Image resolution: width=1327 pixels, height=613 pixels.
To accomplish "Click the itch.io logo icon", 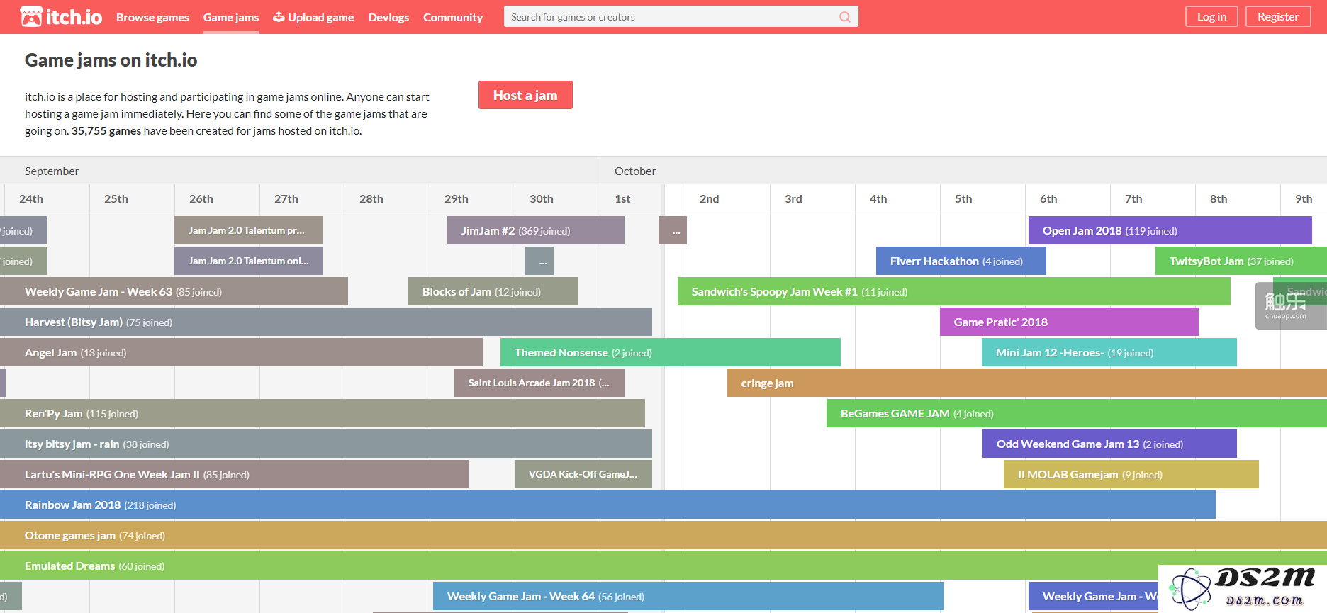I will pyautogui.click(x=61, y=16).
